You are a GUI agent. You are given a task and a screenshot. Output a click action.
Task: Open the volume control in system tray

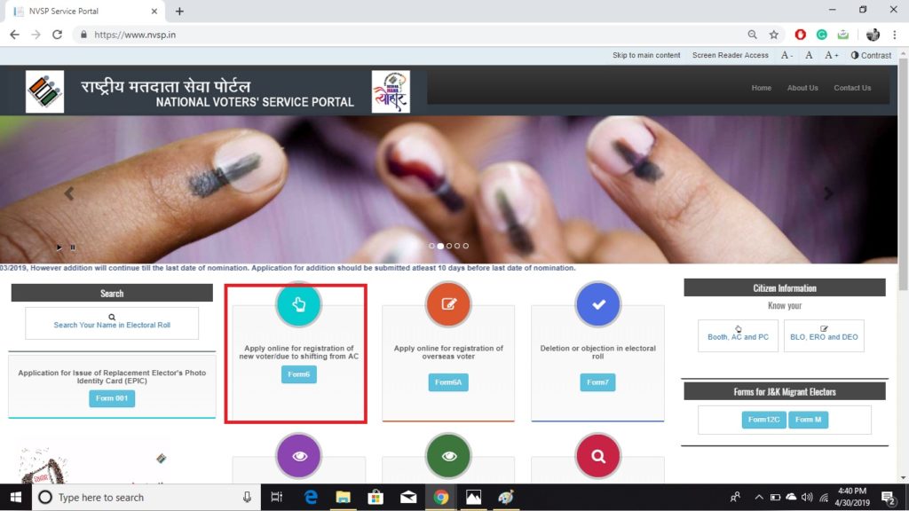tap(806, 497)
